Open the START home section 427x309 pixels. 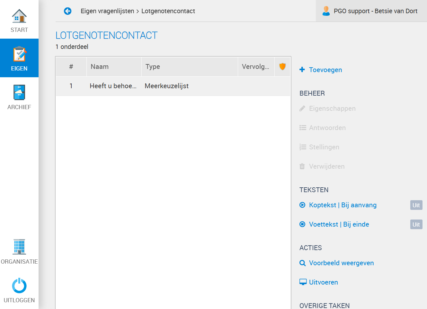tap(19, 19)
